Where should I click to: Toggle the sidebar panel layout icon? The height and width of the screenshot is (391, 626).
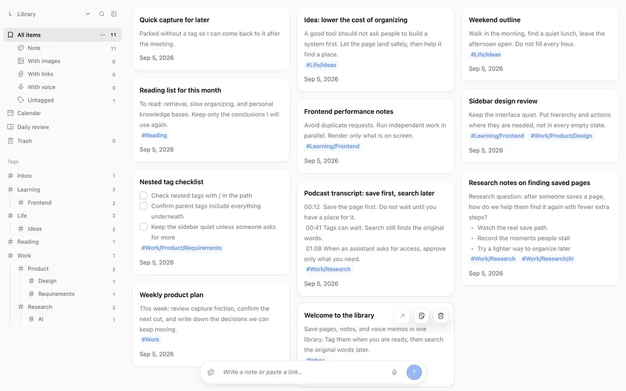pos(114,14)
